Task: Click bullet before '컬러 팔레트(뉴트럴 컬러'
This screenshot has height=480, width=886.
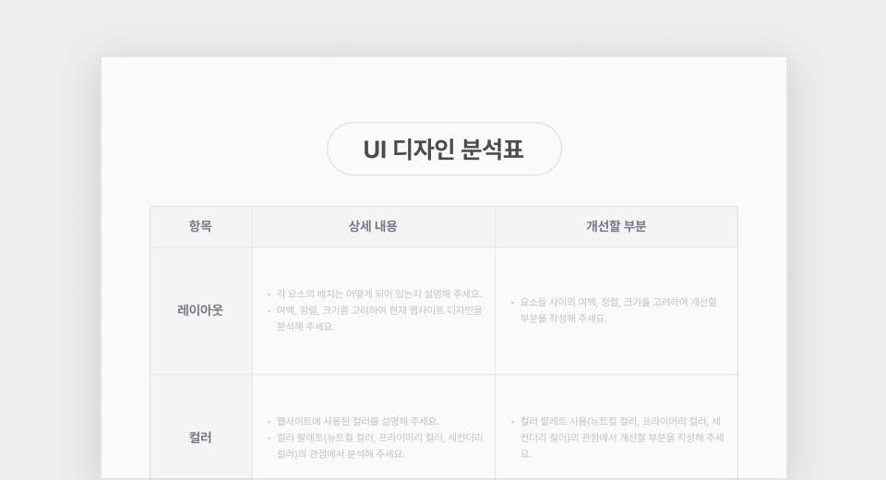Action: (269, 438)
